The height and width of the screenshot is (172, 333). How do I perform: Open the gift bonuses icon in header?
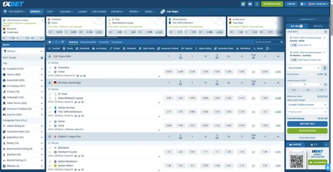243,4
